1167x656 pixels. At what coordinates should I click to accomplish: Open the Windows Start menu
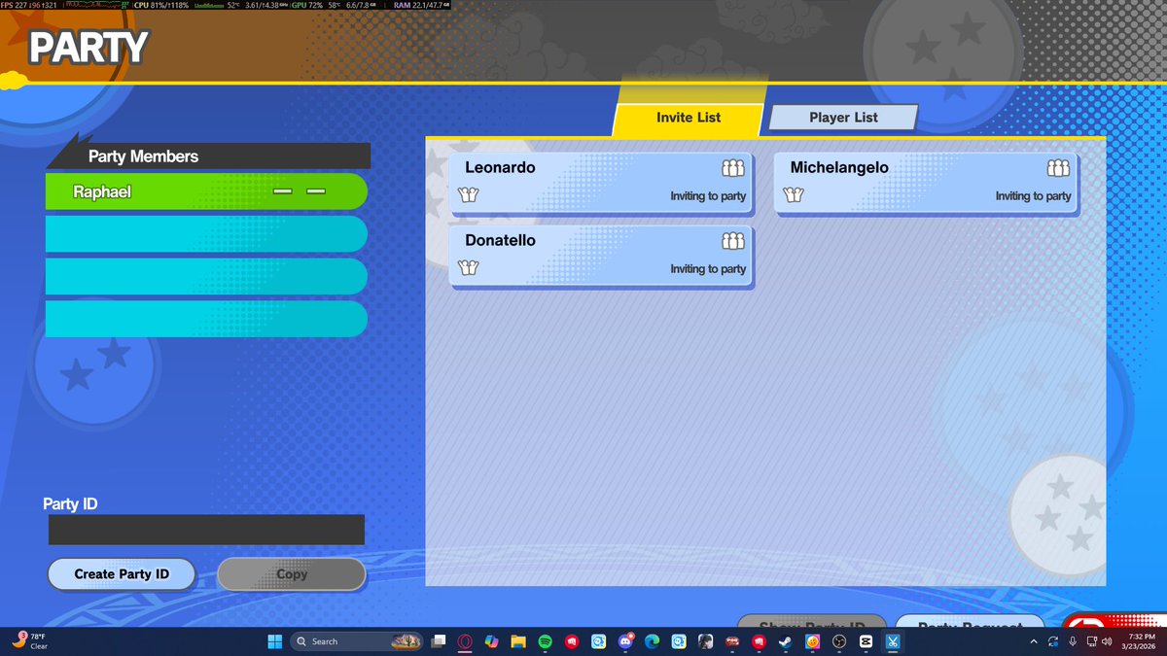pyautogui.click(x=274, y=641)
